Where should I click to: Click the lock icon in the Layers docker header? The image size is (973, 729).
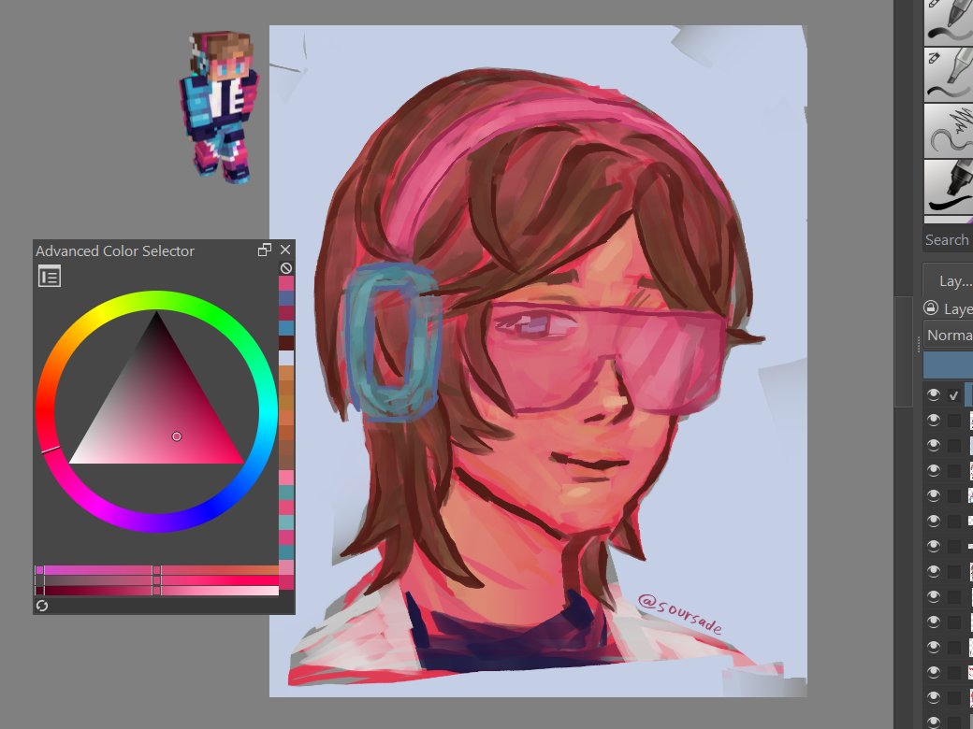(x=931, y=308)
